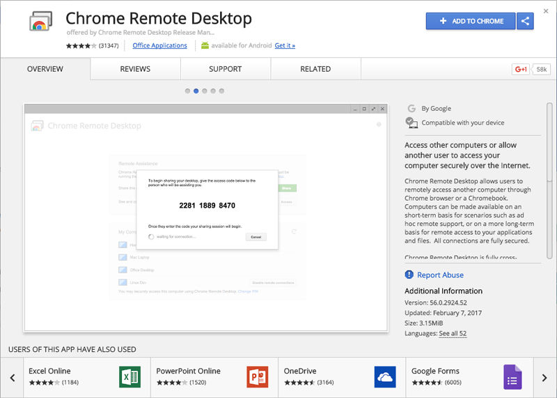The image size is (557, 398).
Task: Click the Google G icon by By Google
Action: (x=411, y=109)
